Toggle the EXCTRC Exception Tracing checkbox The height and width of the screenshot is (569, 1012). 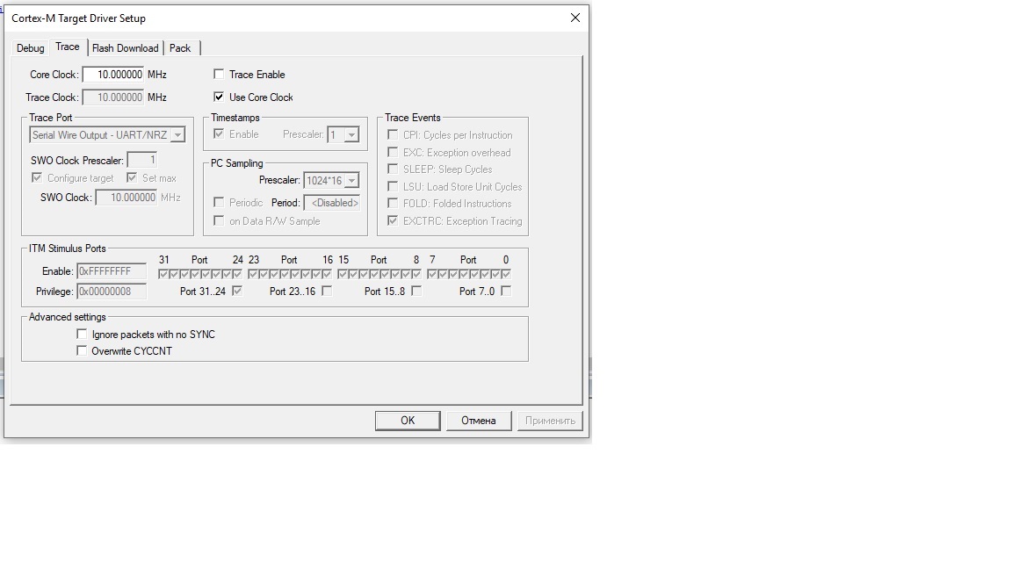coord(393,221)
